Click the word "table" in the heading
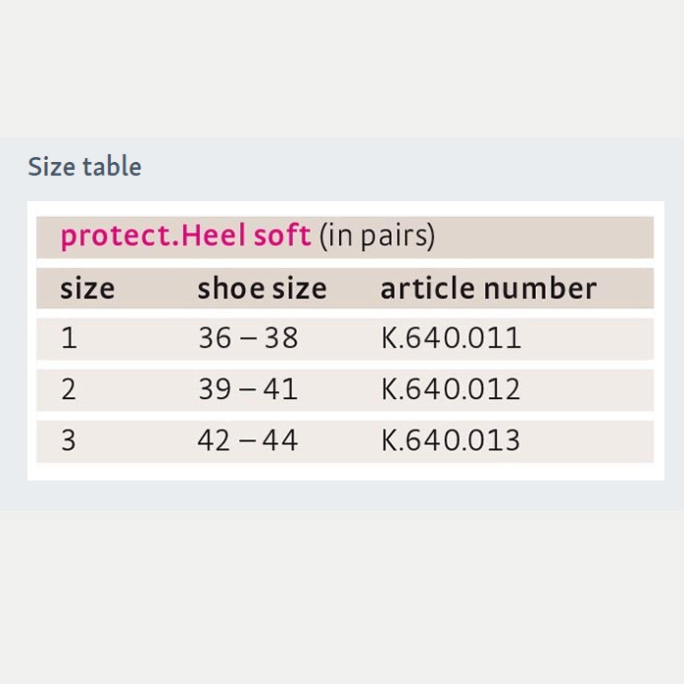Viewport: 684px width, 684px height. point(112,166)
